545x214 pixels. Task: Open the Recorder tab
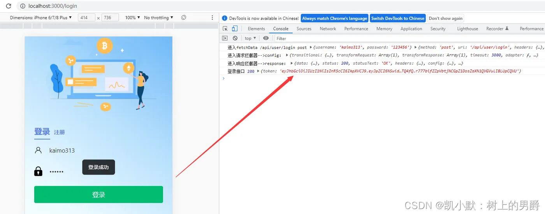coord(498,29)
